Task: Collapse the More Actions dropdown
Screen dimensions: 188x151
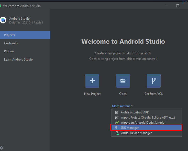Action: (x=123, y=106)
